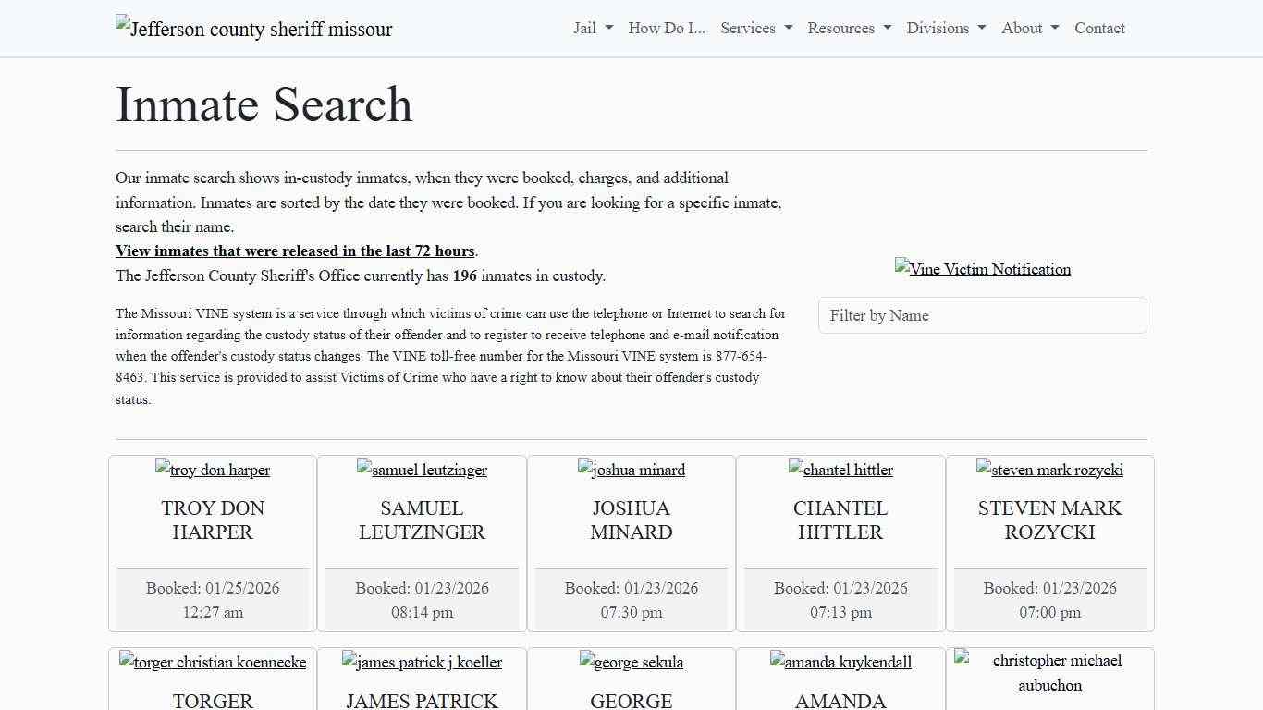Click the Filter by Name field
This screenshot has width=1263, height=710.
pyautogui.click(x=982, y=315)
